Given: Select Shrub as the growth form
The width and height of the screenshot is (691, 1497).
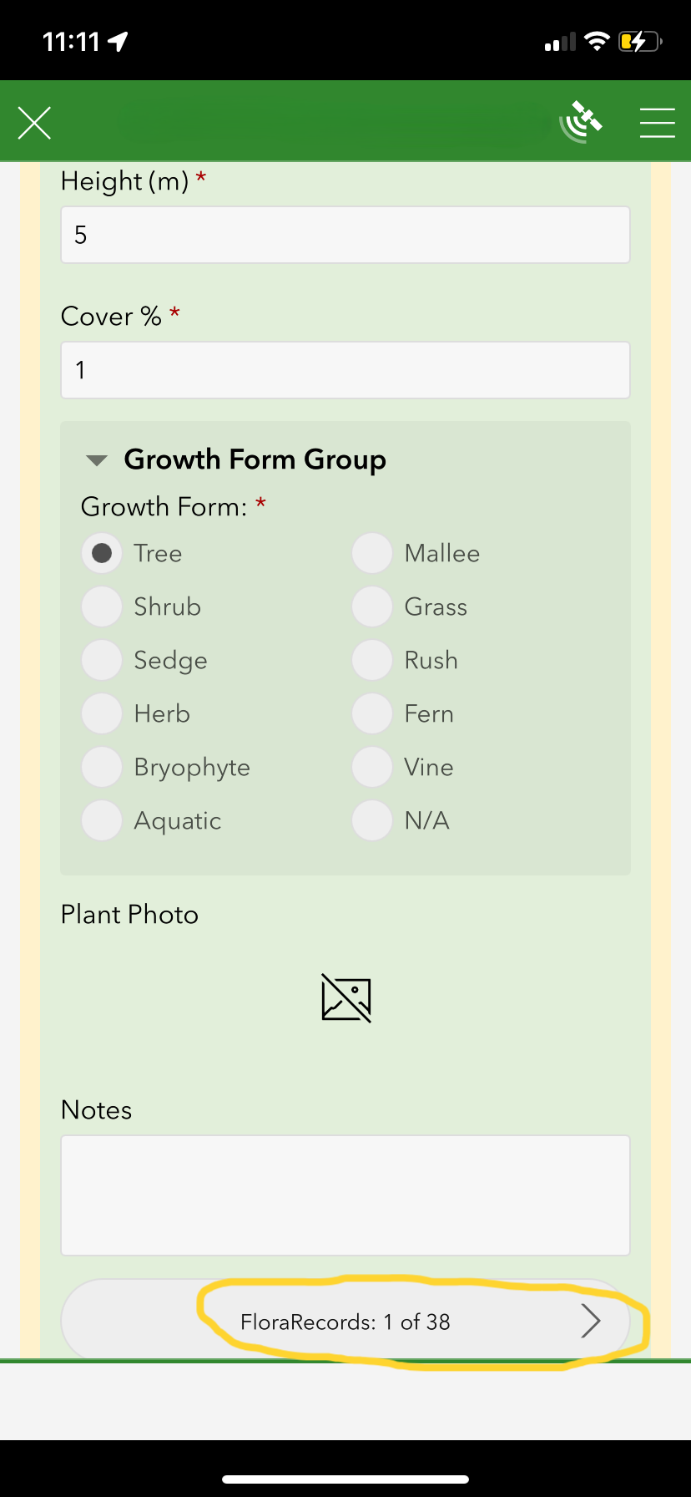Looking at the screenshot, I should 101,606.
